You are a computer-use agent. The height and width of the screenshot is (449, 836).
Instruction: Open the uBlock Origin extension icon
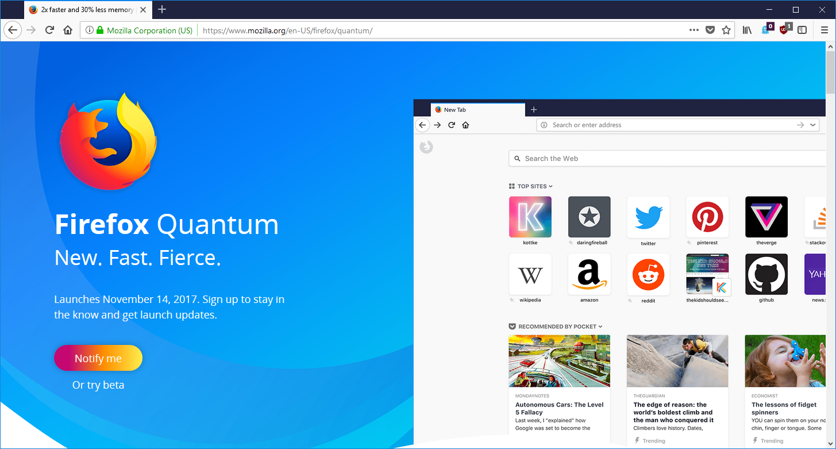784,29
